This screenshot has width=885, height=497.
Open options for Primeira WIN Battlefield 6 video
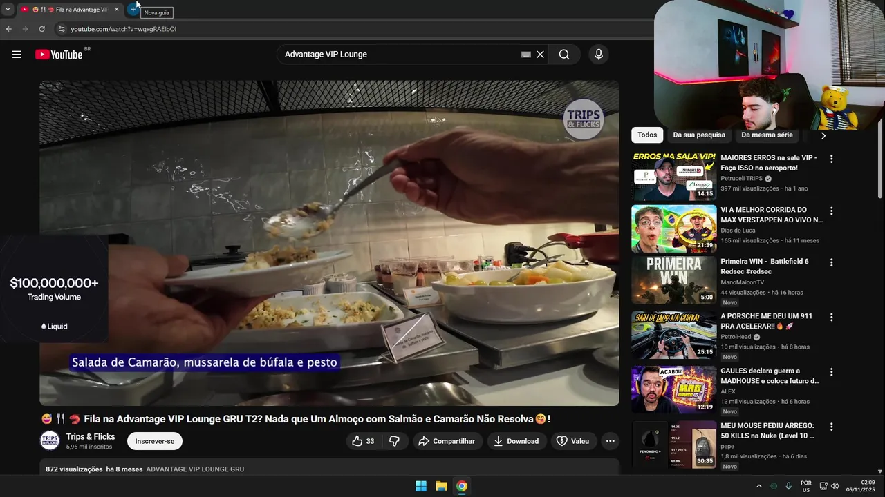pos(831,263)
